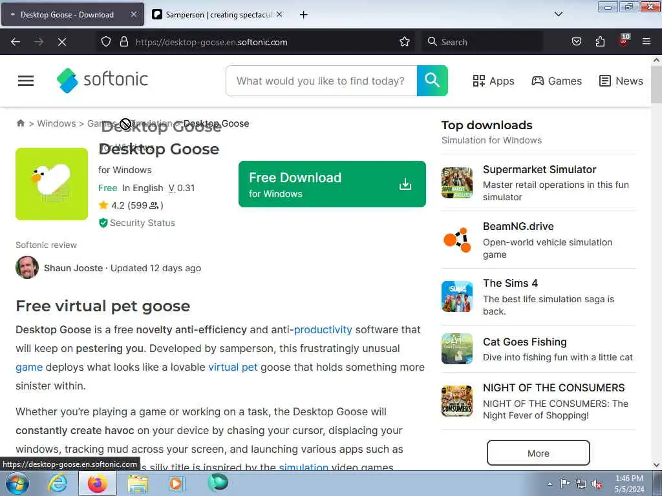Go back with the browser back arrow
The width and height of the screenshot is (662, 496).
[x=16, y=42]
